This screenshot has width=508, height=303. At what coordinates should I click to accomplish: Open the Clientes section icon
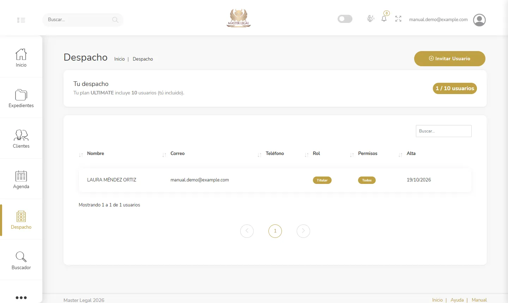(x=21, y=135)
